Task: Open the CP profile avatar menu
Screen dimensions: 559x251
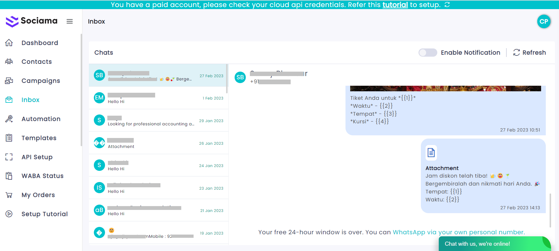Action: 543,21
